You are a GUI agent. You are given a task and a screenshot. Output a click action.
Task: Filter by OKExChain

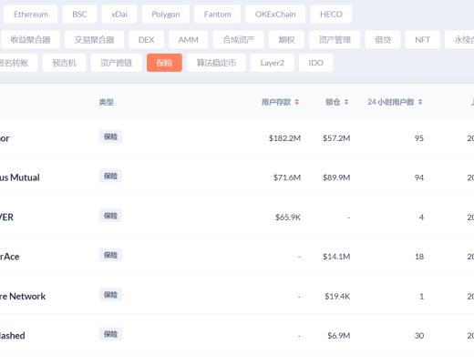coord(275,15)
